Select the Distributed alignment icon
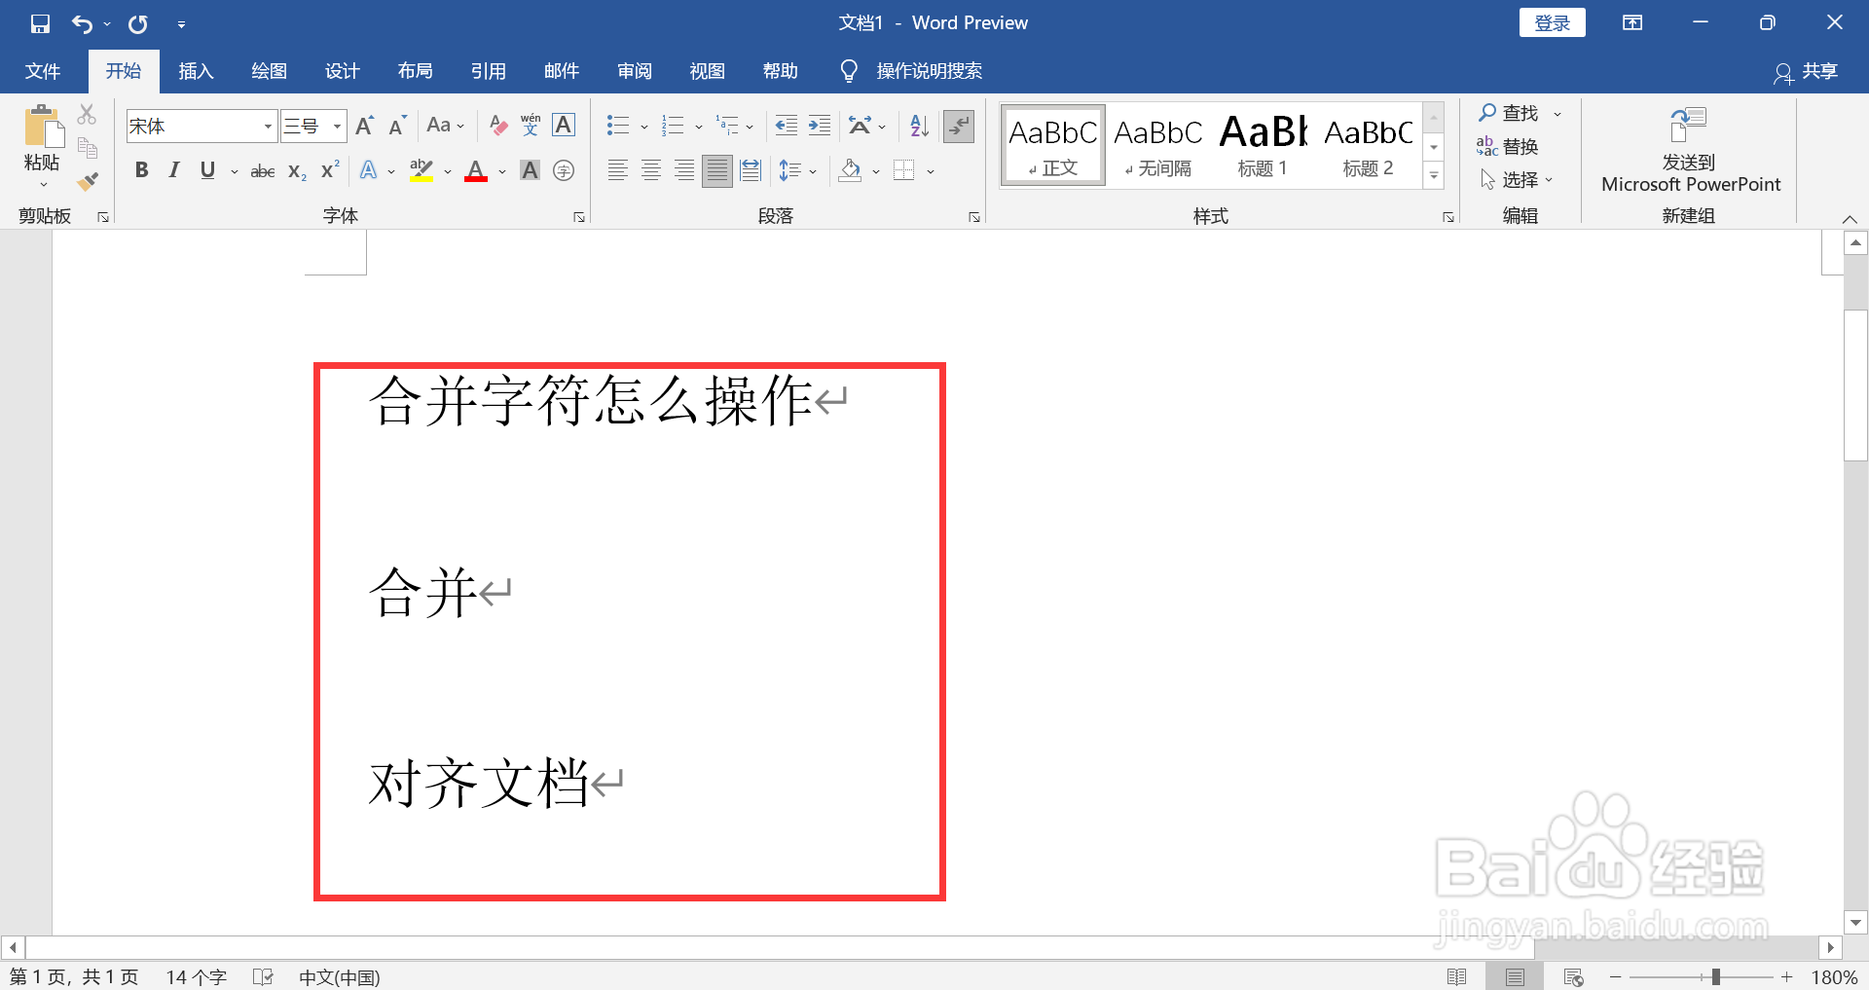Viewport: 1869px width, 990px height. pos(750,169)
